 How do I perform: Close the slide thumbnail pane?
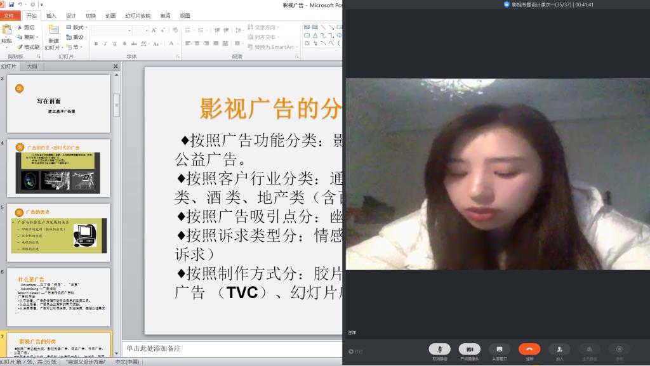click(116, 66)
